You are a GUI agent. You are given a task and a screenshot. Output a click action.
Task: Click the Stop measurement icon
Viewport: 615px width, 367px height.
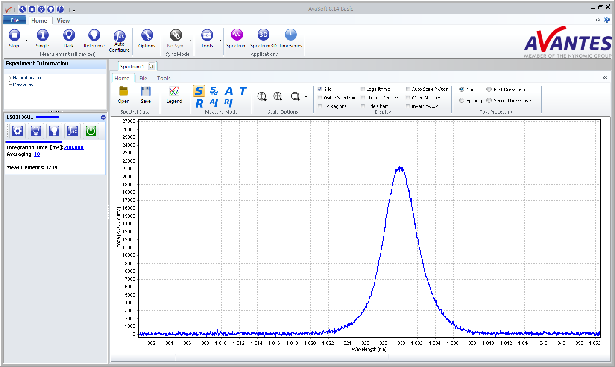pyautogui.click(x=14, y=35)
